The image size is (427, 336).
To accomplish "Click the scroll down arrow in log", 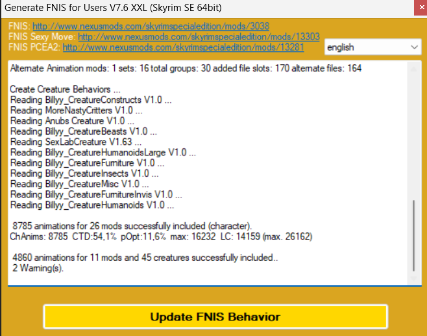I will coord(413,278).
